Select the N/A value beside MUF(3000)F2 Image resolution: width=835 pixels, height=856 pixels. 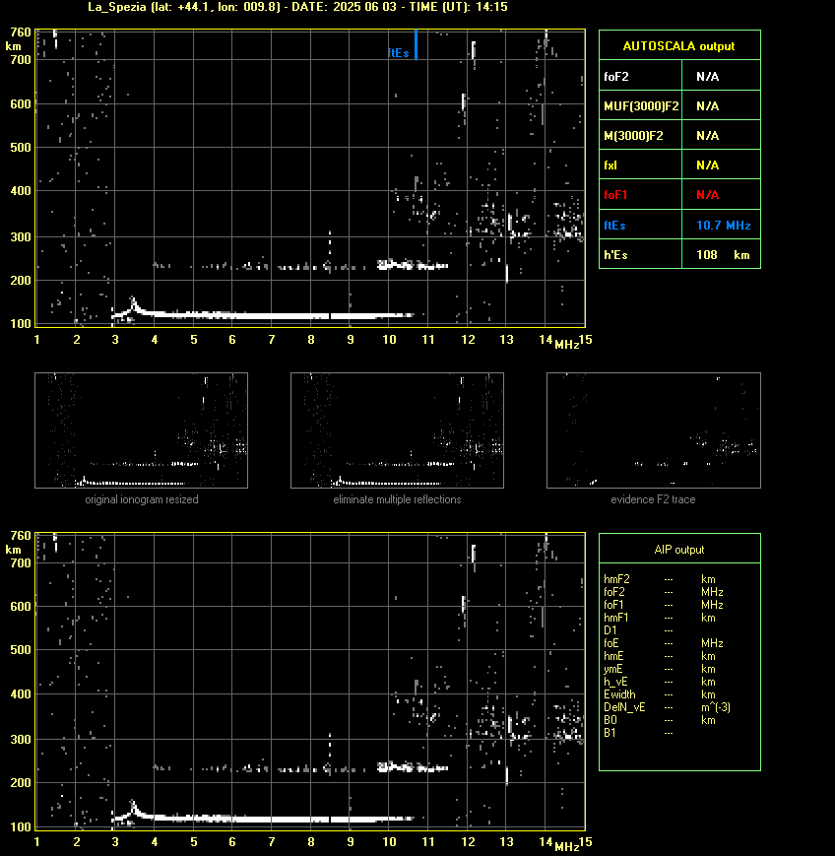coord(707,106)
